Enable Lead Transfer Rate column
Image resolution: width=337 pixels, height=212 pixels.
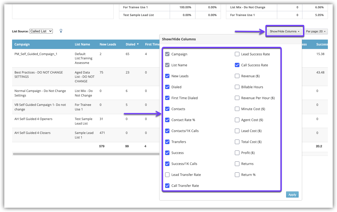point(167,175)
